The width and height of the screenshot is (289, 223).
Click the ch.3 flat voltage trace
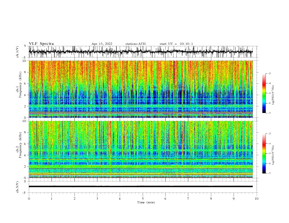140,187
